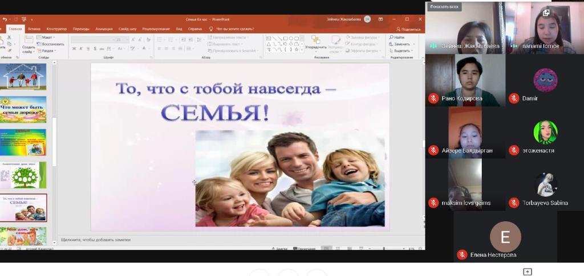Screen dimensions: 584x276
Task: Click the muted microphone icon beside Damir
Action: pos(514,98)
